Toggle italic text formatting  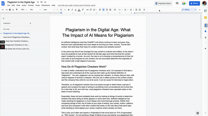pyautogui.click(x=72, y=10)
